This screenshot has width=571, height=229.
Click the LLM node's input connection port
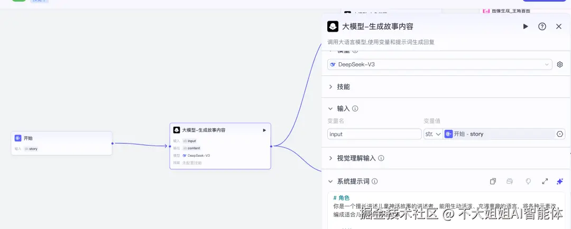point(170,146)
